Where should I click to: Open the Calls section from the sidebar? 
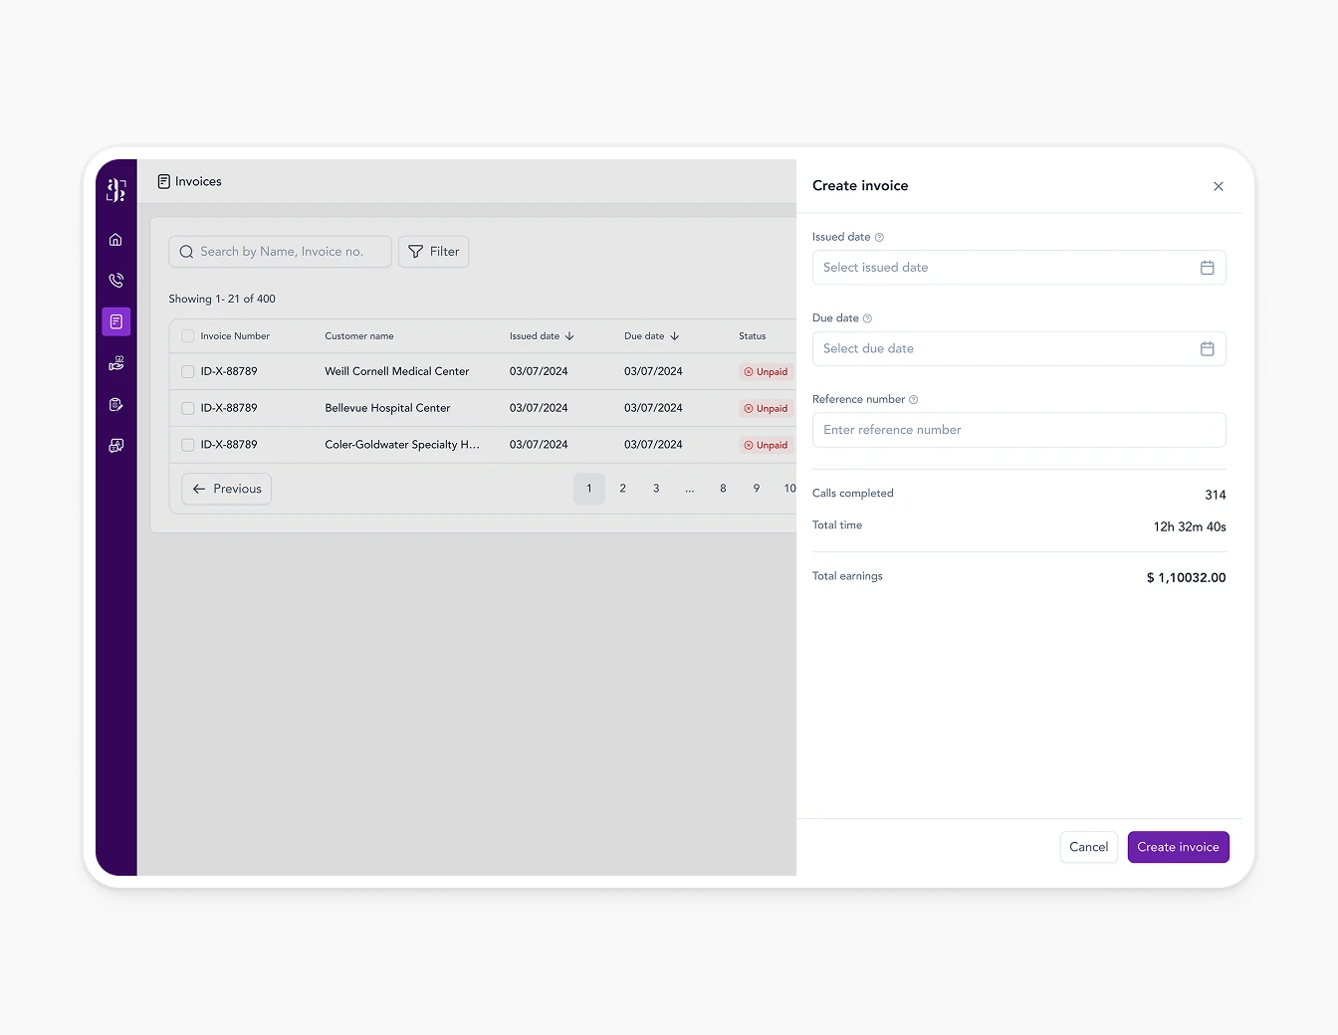(115, 280)
